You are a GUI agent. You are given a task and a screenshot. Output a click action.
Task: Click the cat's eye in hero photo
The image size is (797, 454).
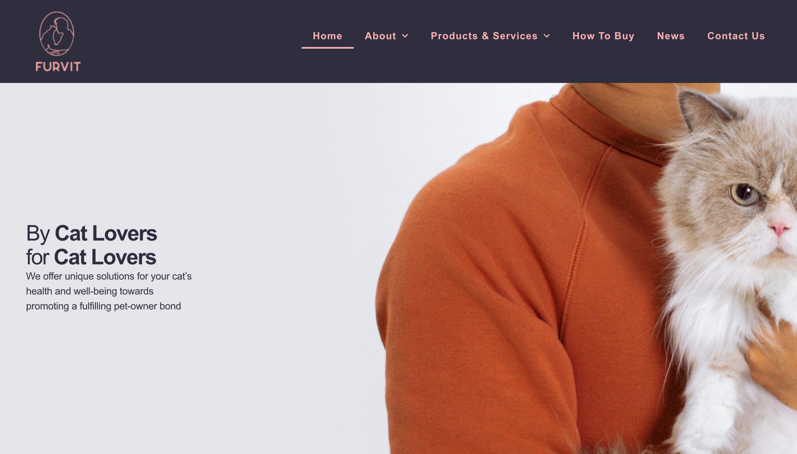coord(745,195)
